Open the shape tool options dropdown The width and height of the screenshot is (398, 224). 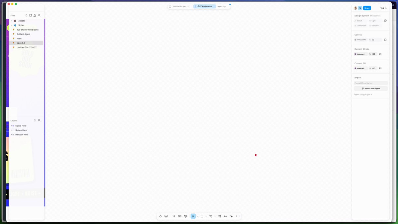point(206,216)
